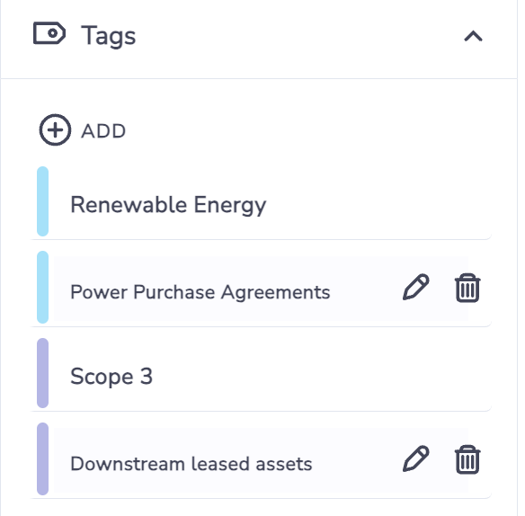
Task: Click the blue color bar beside Renewable Energy
Action: [42, 201]
